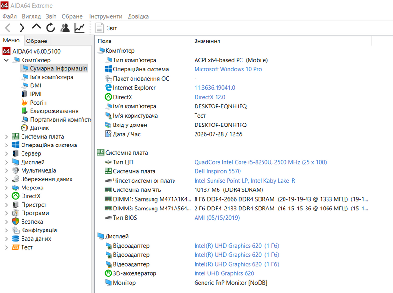This screenshot has width=393, height=293.
Task: Open the Microsoft Windows 10 Pro link
Action: click(228, 69)
